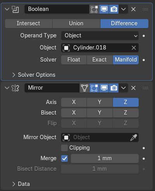This screenshot has width=155, height=191.
Task: Enable mirror Axis Y
Action: click(100, 102)
